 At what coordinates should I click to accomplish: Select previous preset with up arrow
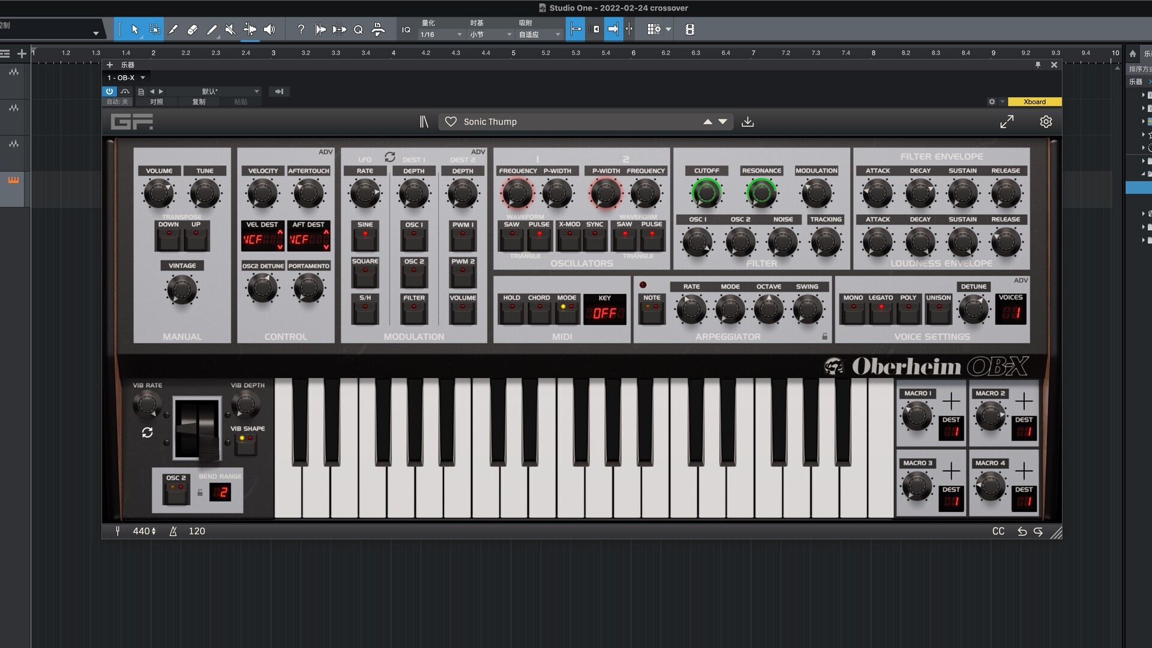(708, 122)
